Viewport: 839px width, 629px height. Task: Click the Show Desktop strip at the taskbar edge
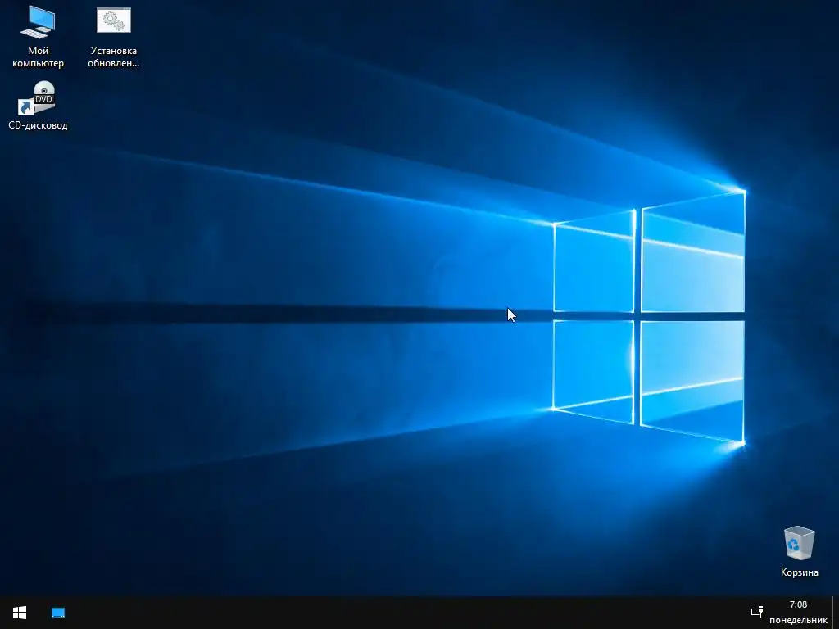[x=835, y=613]
